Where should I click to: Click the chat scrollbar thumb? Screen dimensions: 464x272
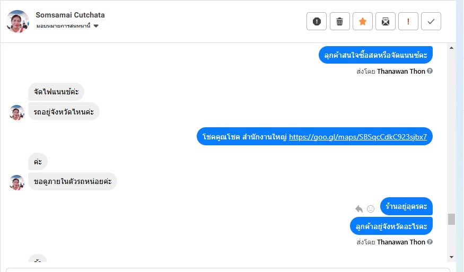(x=451, y=219)
